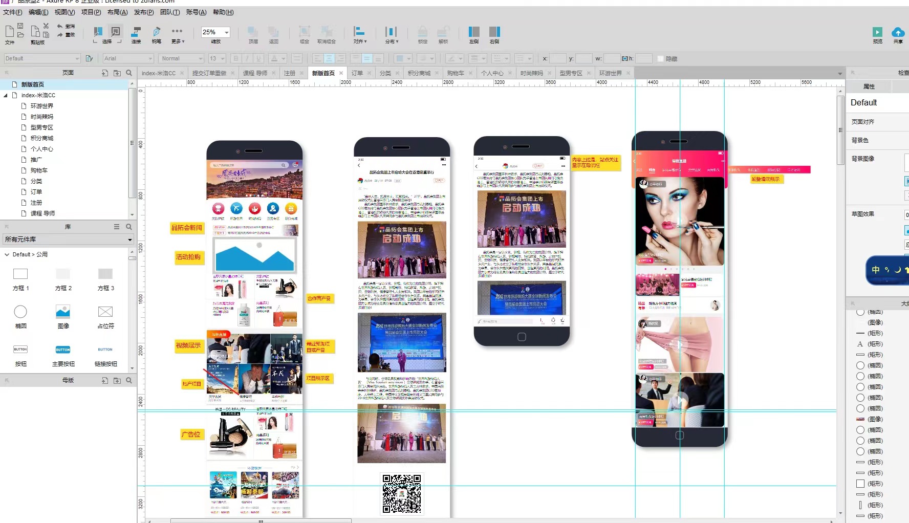
Task: Click the undo arrow (撤消)
Action: click(66, 26)
